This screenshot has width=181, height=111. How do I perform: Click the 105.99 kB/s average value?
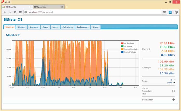[x=166, y=61]
